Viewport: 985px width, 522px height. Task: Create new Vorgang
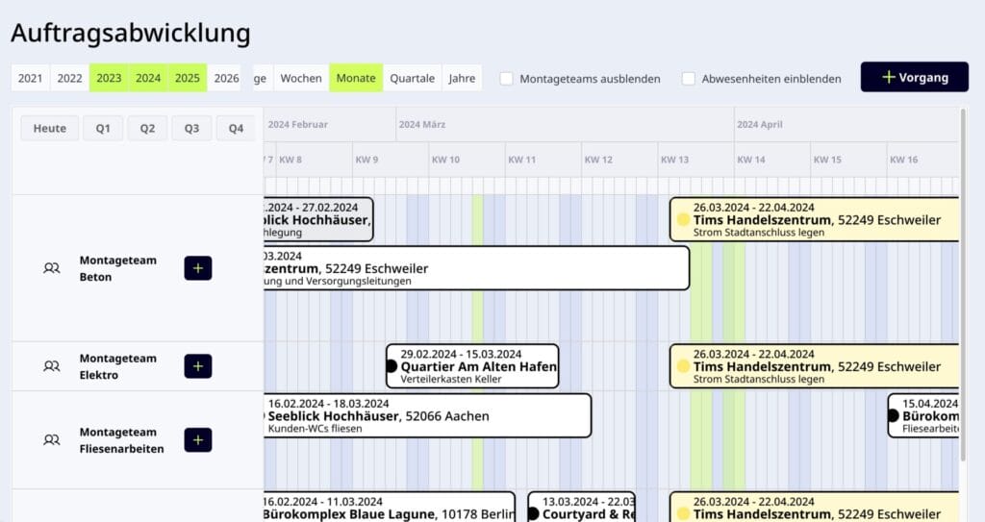914,77
